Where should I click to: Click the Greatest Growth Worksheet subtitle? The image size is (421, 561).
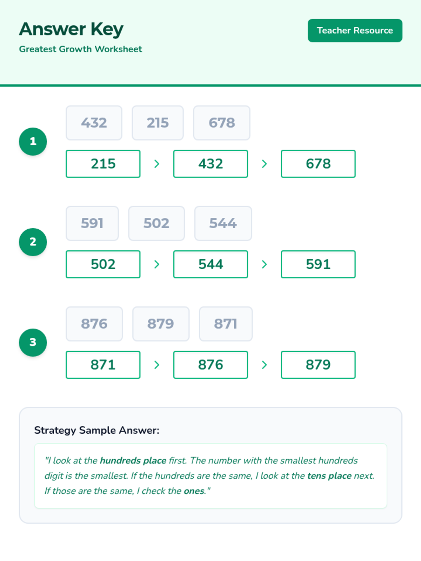click(80, 49)
